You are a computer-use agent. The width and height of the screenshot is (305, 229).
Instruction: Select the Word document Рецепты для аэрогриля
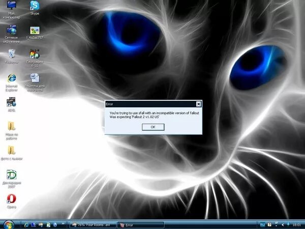pos(35,82)
